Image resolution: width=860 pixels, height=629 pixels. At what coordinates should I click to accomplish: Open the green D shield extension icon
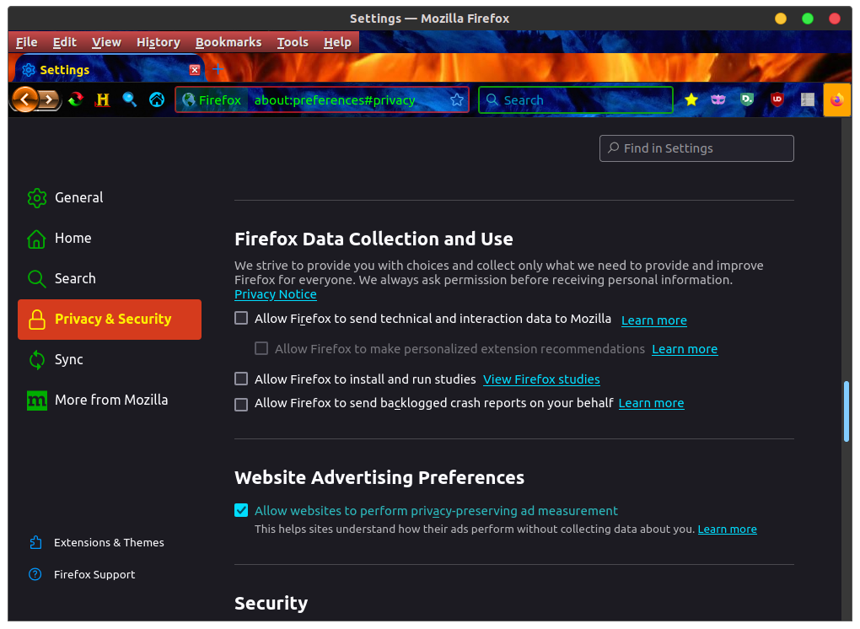point(747,99)
